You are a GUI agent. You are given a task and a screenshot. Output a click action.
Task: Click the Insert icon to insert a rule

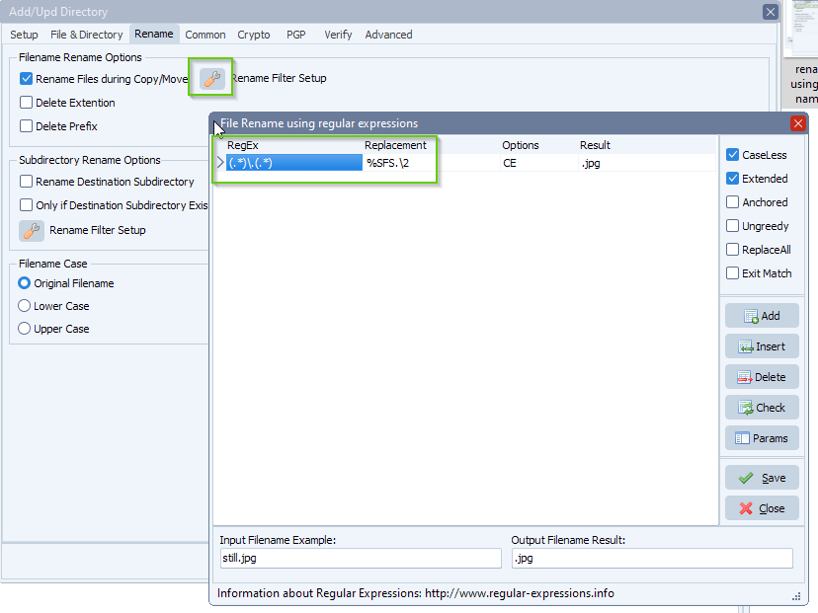(749, 345)
